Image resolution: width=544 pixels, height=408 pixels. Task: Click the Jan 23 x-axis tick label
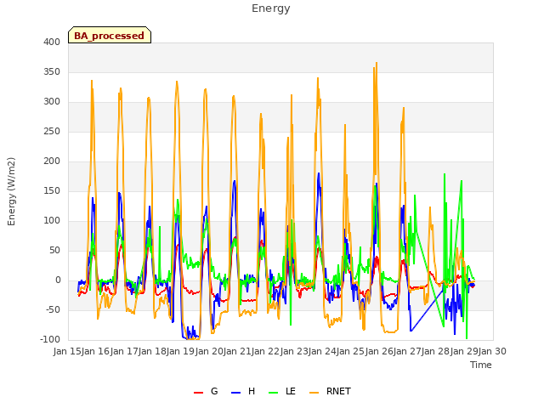tap(294, 351)
